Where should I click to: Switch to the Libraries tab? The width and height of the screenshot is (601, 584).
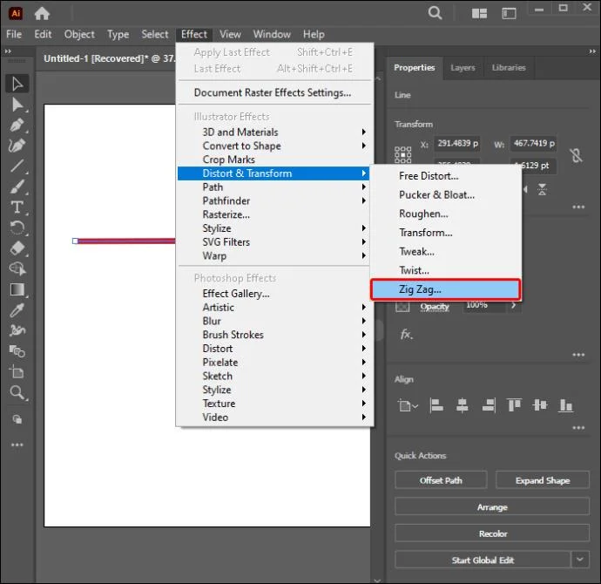tap(509, 68)
